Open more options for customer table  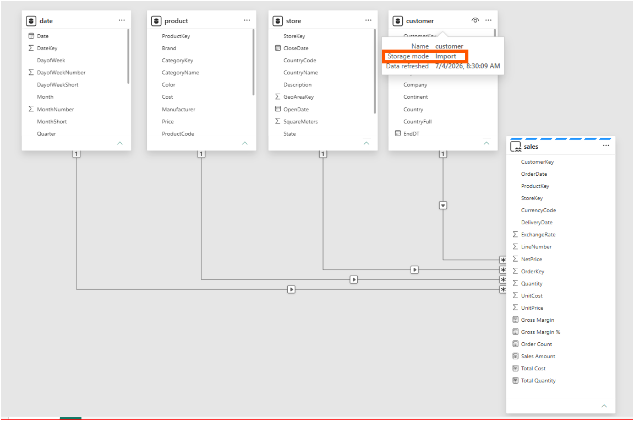point(489,20)
